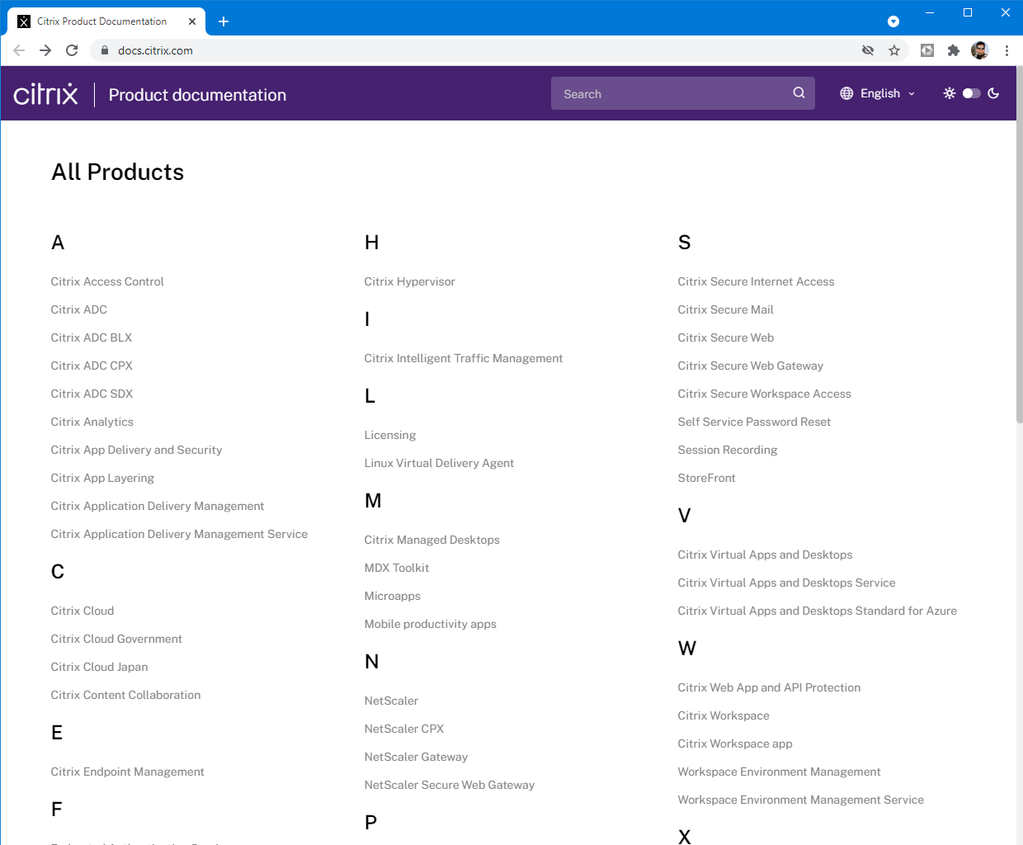The width and height of the screenshot is (1023, 845).
Task: Close the Citrix Product Documentation tab
Action: 191,21
